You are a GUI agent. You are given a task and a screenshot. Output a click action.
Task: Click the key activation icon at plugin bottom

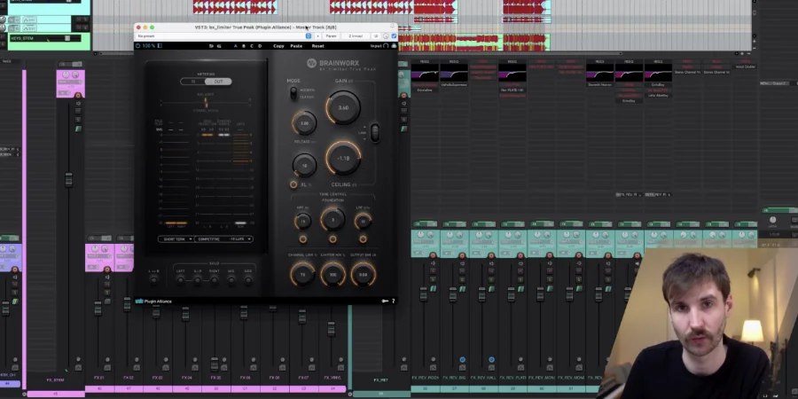coord(385,301)
